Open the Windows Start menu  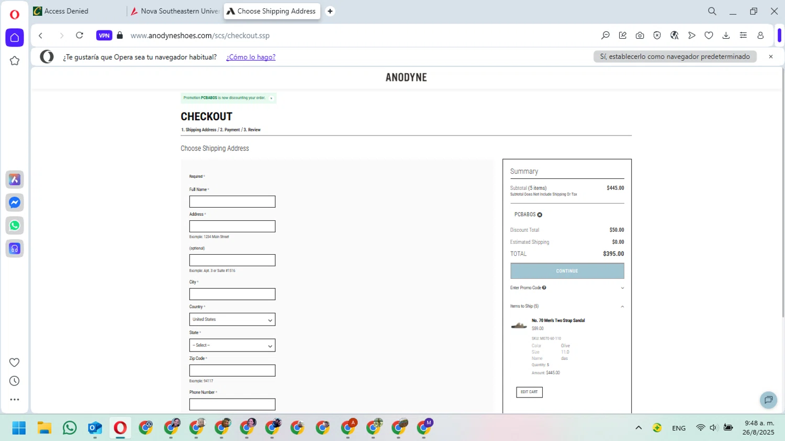(19, 428)
